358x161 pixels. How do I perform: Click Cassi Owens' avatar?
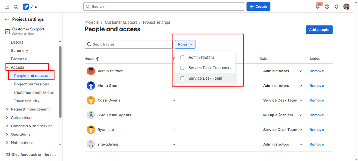tap(91, 100)
